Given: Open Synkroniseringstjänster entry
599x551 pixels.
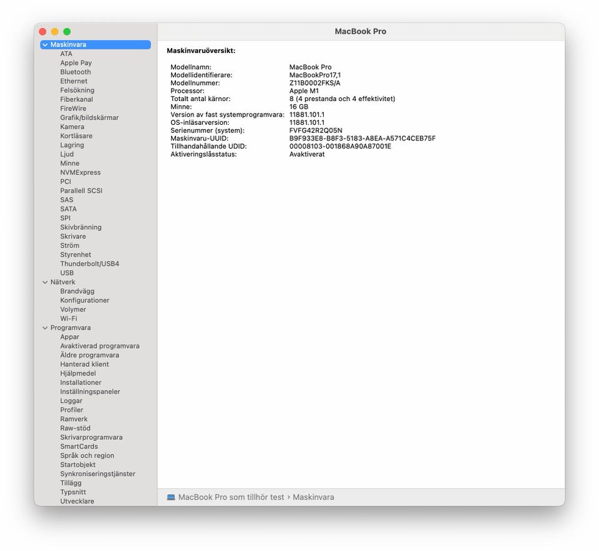Looking at the screenshot, I should click(97, 474).
